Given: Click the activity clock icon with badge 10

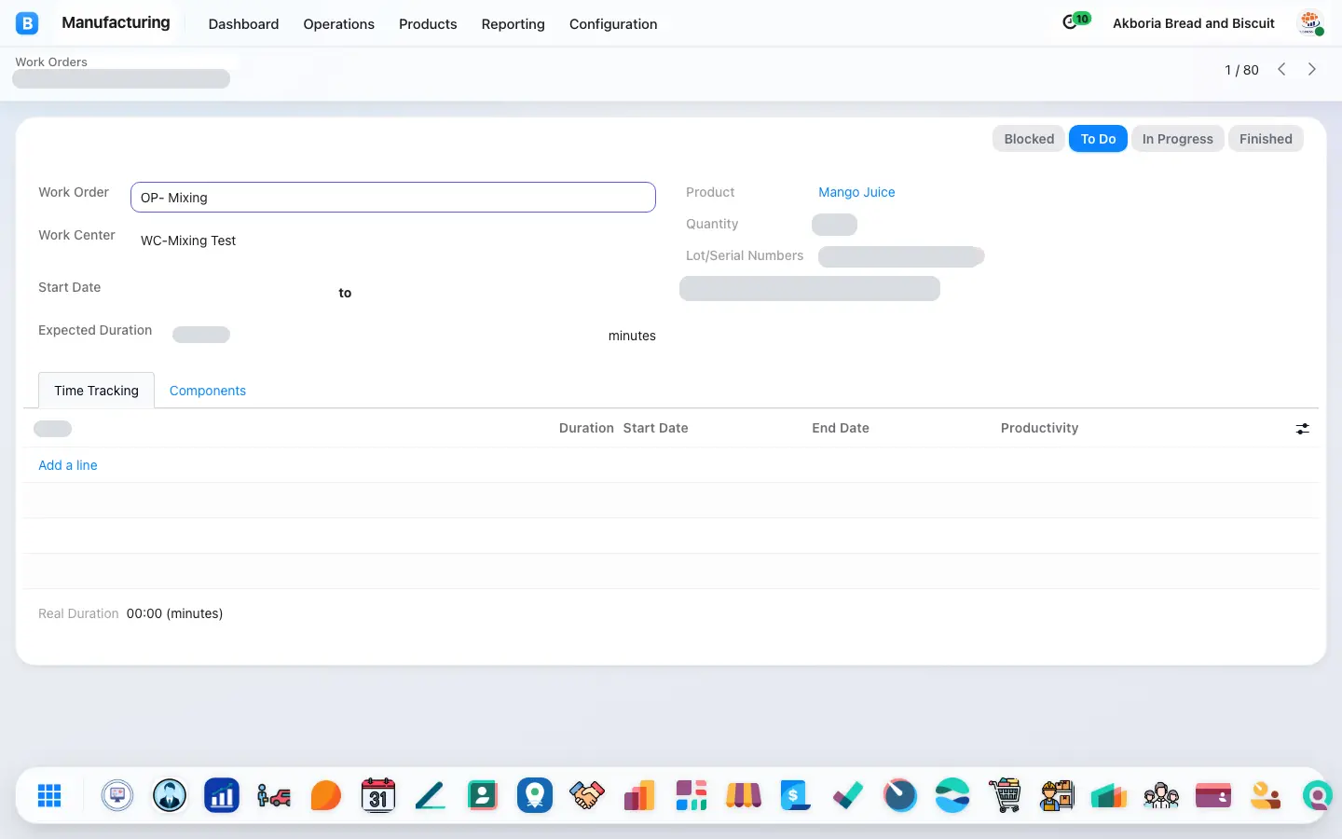Looking at the screenshot, I should (1075, 21).
